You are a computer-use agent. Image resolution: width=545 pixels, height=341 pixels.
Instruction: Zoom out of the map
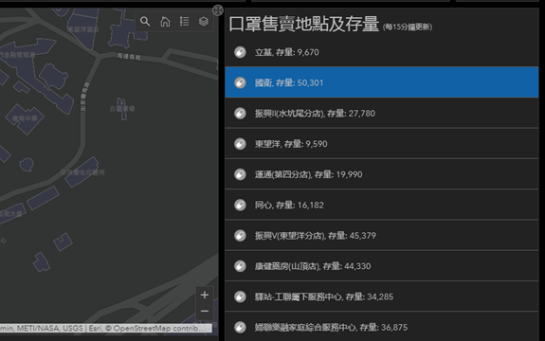tap(205, 311)
